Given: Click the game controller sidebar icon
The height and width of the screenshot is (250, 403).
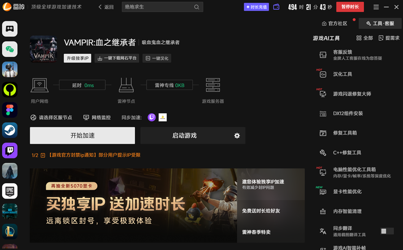Looking at the screenshot, I should [10, 29].
